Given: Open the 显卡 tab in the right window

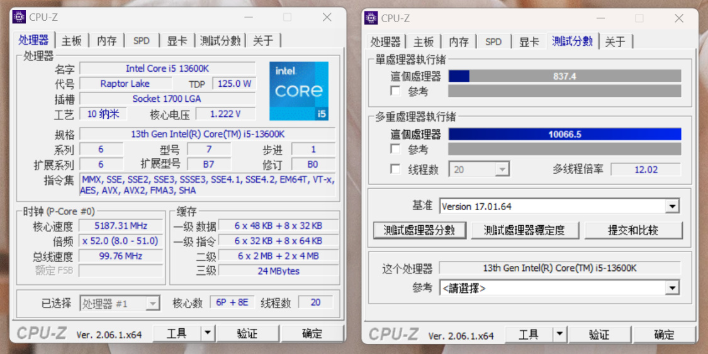Looking at the screenshot, I should coord(529,42).
